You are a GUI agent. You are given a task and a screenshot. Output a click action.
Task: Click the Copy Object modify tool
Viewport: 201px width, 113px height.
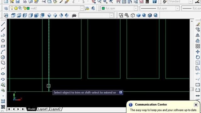click(x=198, y=30)
